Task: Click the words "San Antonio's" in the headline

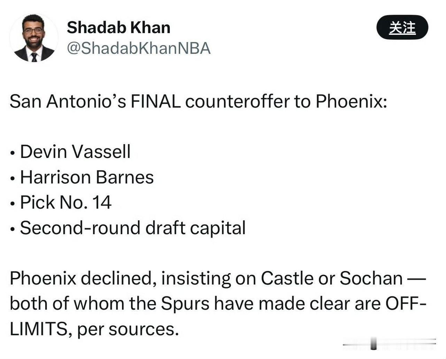Action: coord(68,102)
